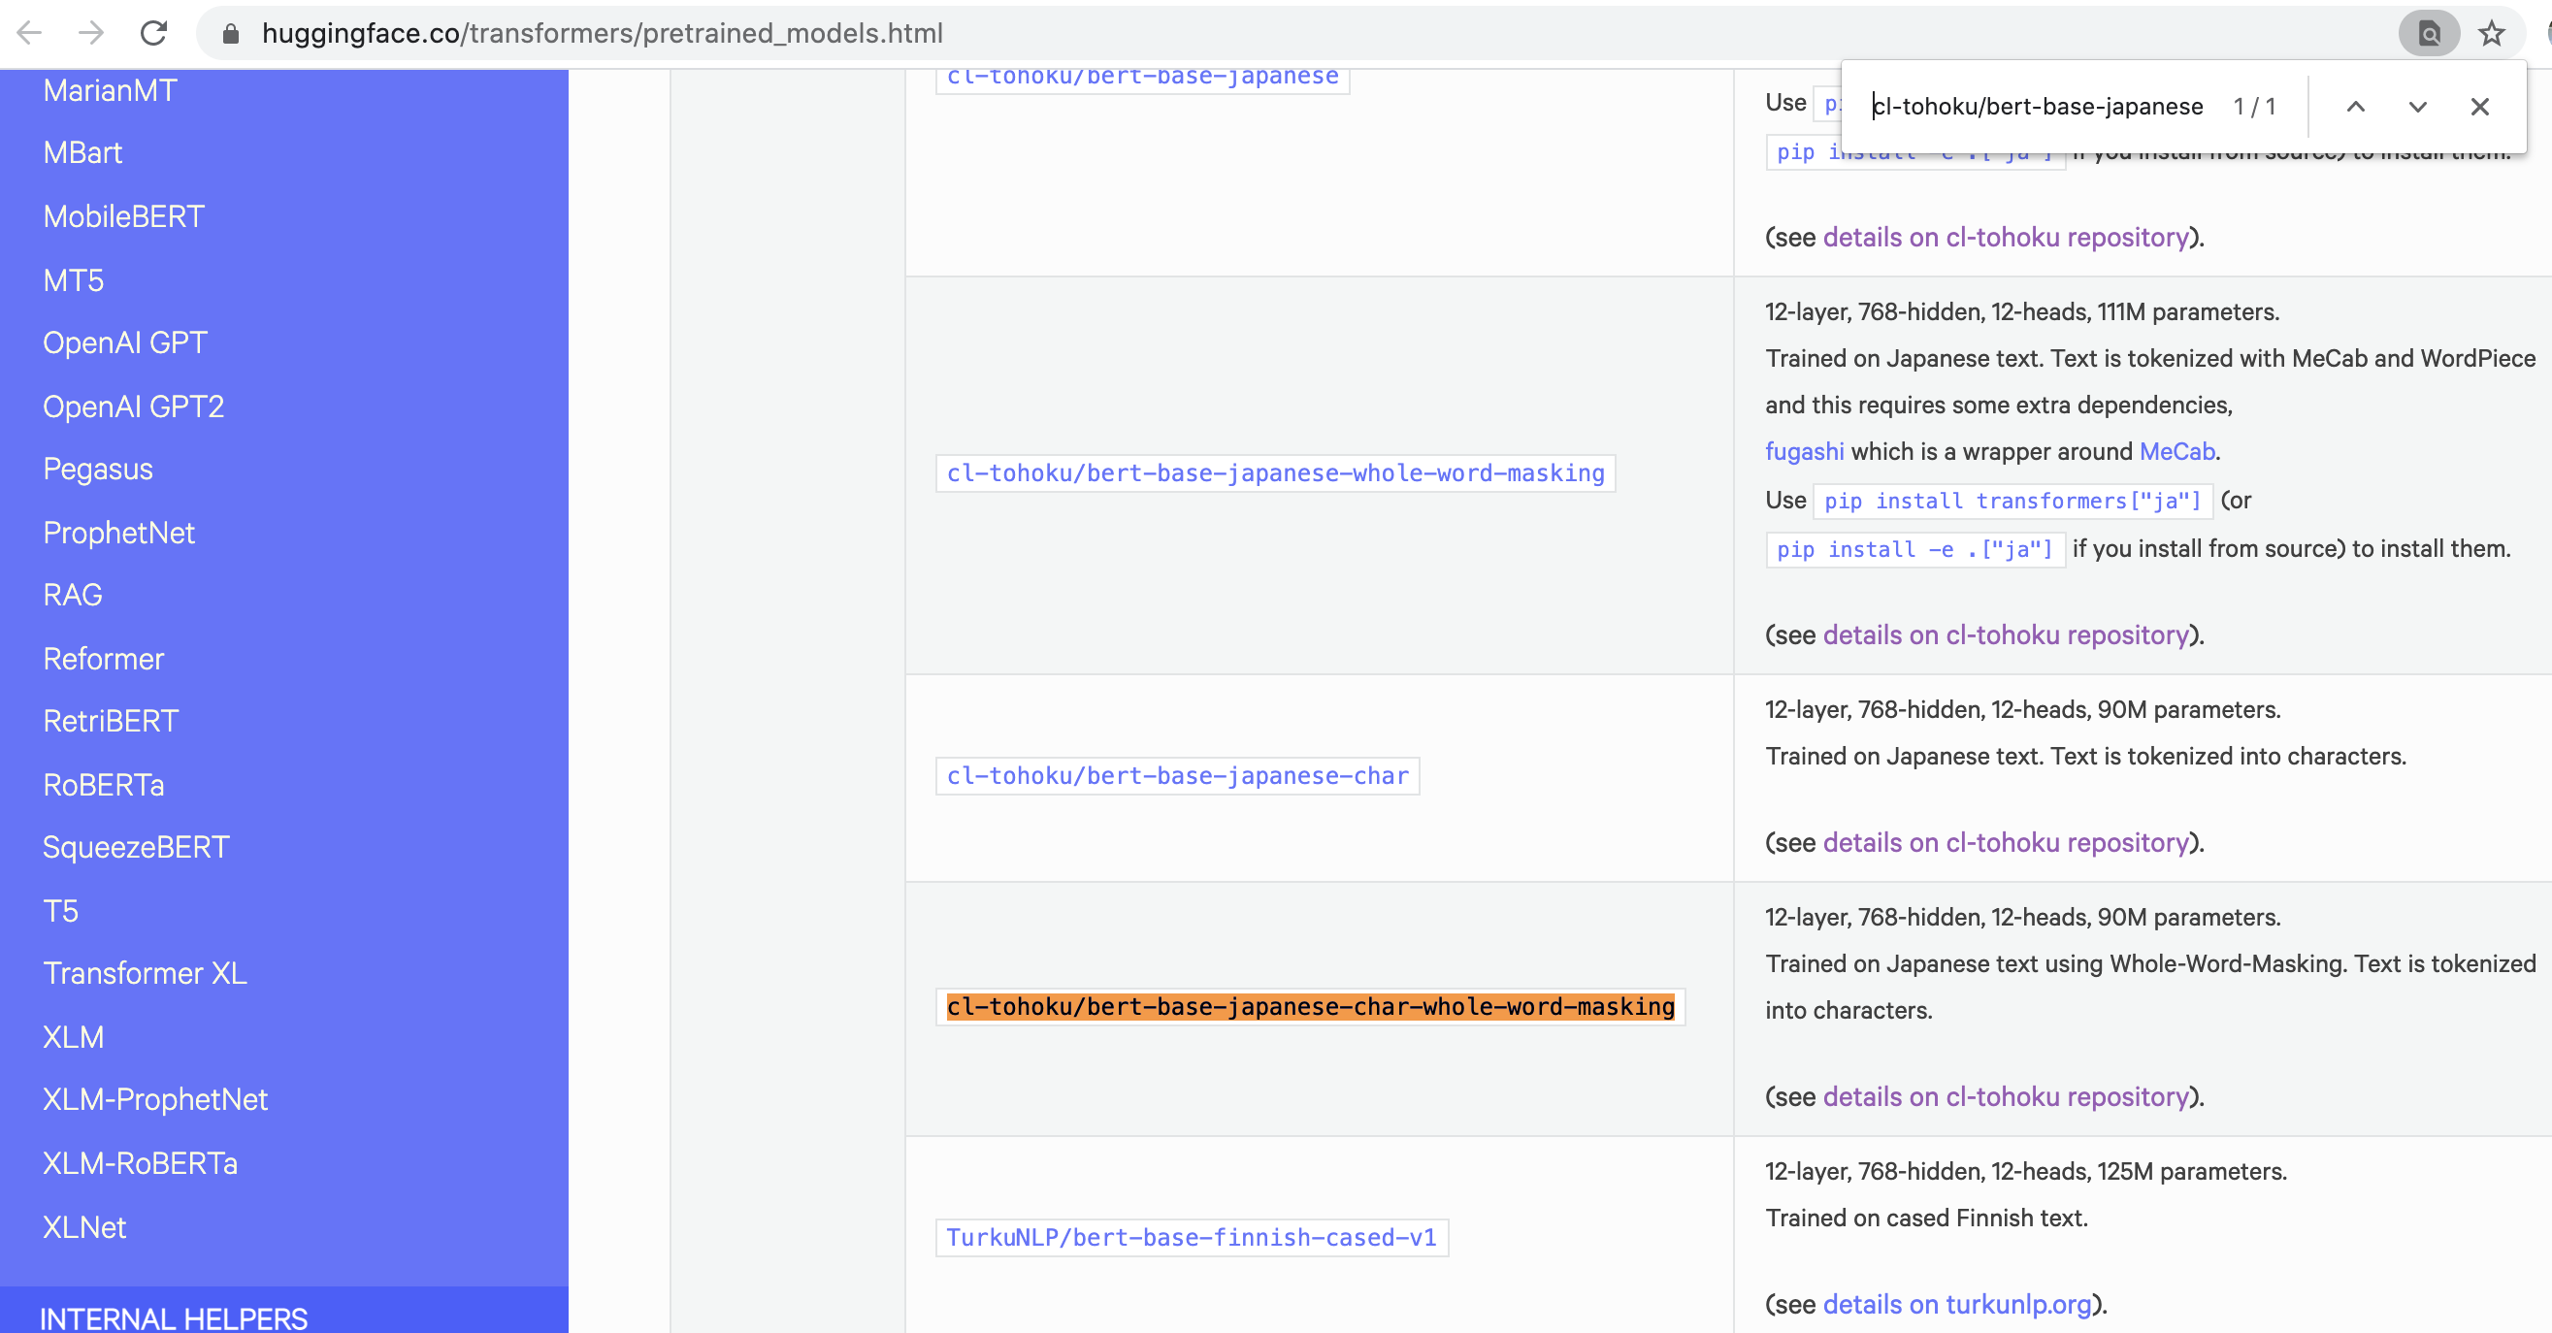Bookmark this page with star icon
Image resolution: width=2552 pixels, height=1333 pixels.
click(2491, 34)
